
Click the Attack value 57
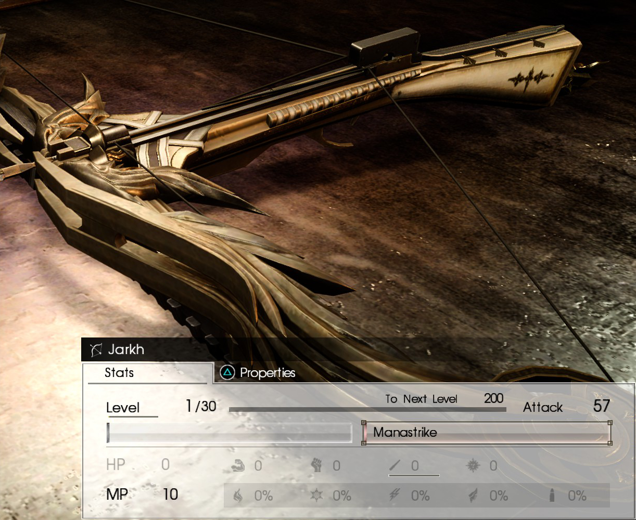pos(602,406)
